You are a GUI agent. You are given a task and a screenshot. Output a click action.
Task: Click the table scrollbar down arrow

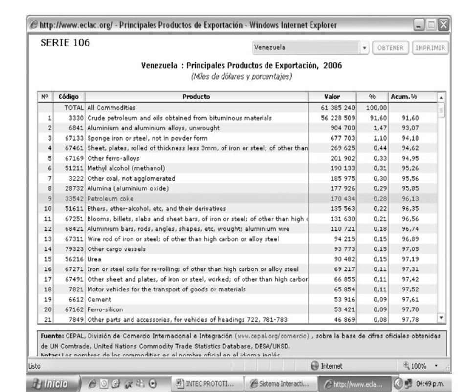(x=442, y=318)
